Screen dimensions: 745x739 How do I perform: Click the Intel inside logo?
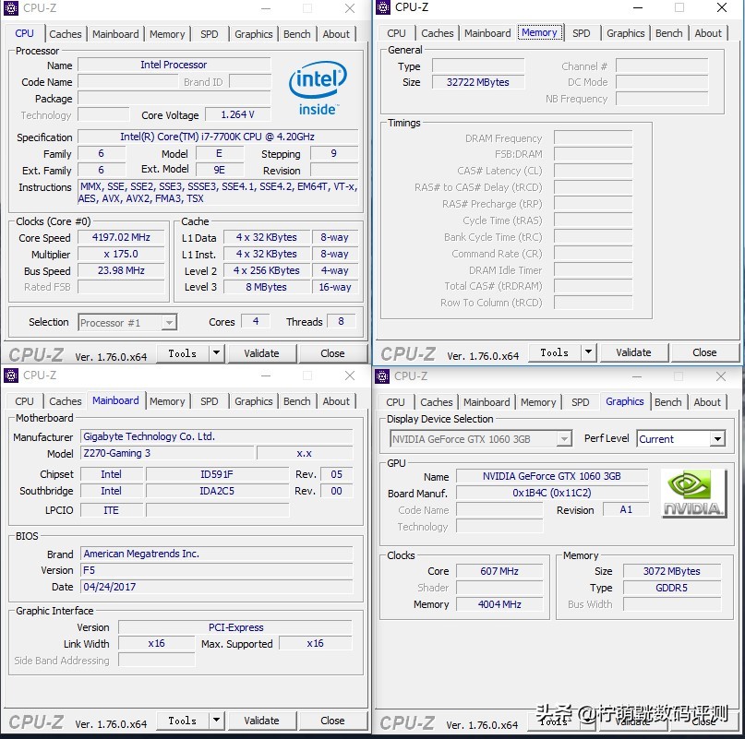coord(317,89)
